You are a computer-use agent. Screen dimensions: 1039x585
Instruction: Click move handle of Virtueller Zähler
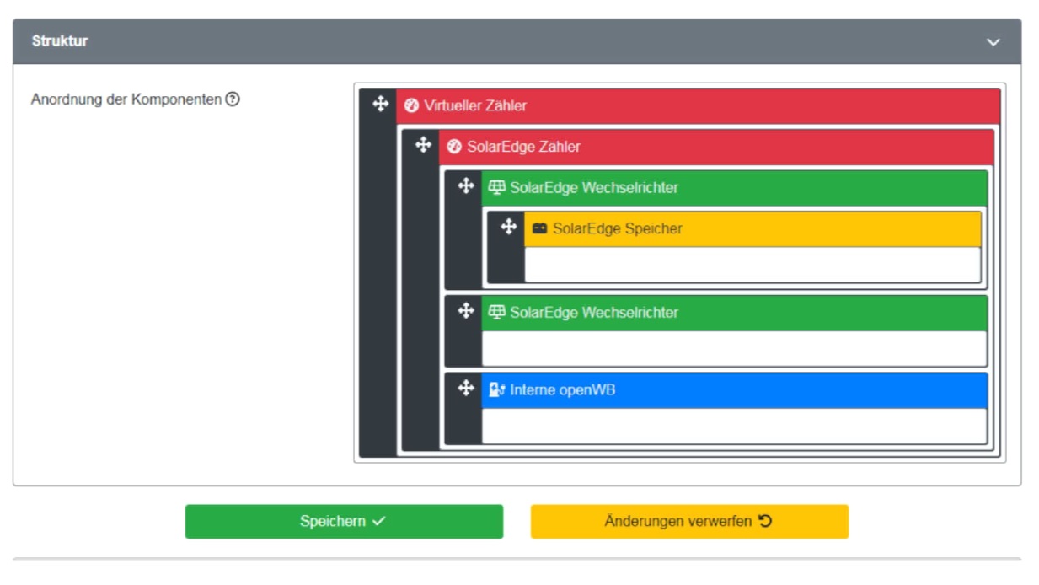point(380,104)
